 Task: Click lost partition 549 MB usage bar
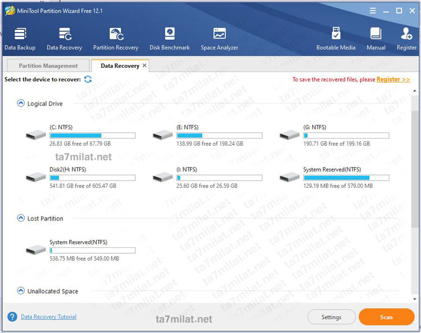[93, 251]
